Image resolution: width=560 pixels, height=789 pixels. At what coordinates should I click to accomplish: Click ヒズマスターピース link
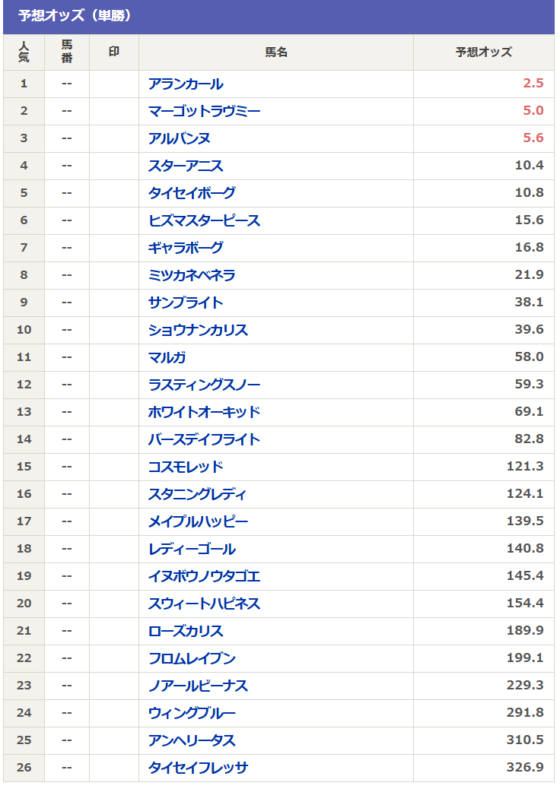coord(204,220)
